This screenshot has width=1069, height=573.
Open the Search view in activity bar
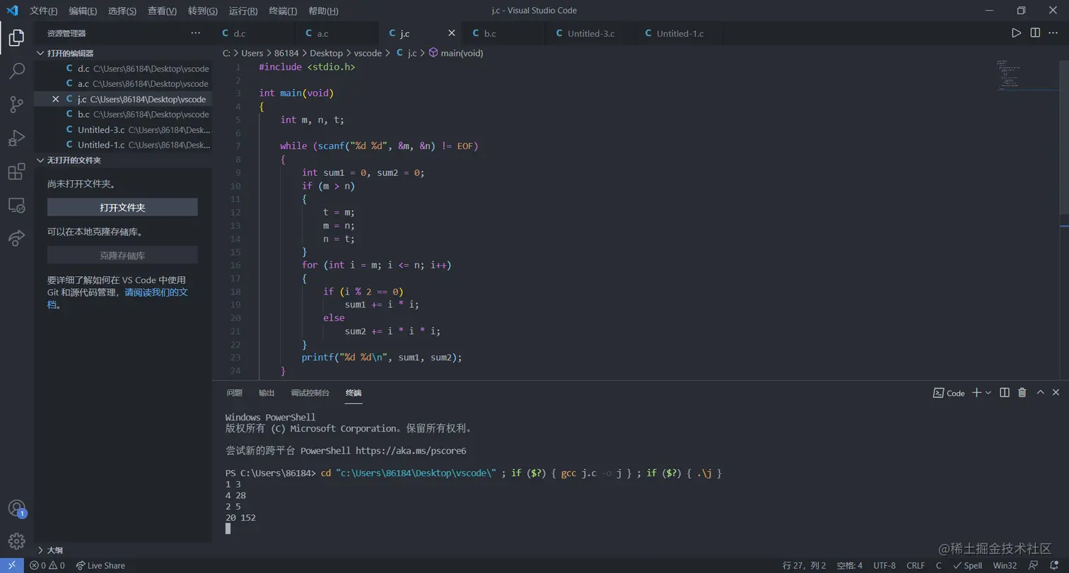click(16, 71)
